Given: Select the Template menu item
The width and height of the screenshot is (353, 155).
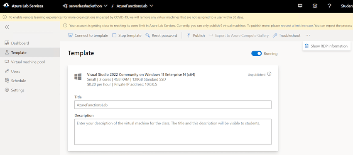Looking at the screenshot, I should point(30,52).
